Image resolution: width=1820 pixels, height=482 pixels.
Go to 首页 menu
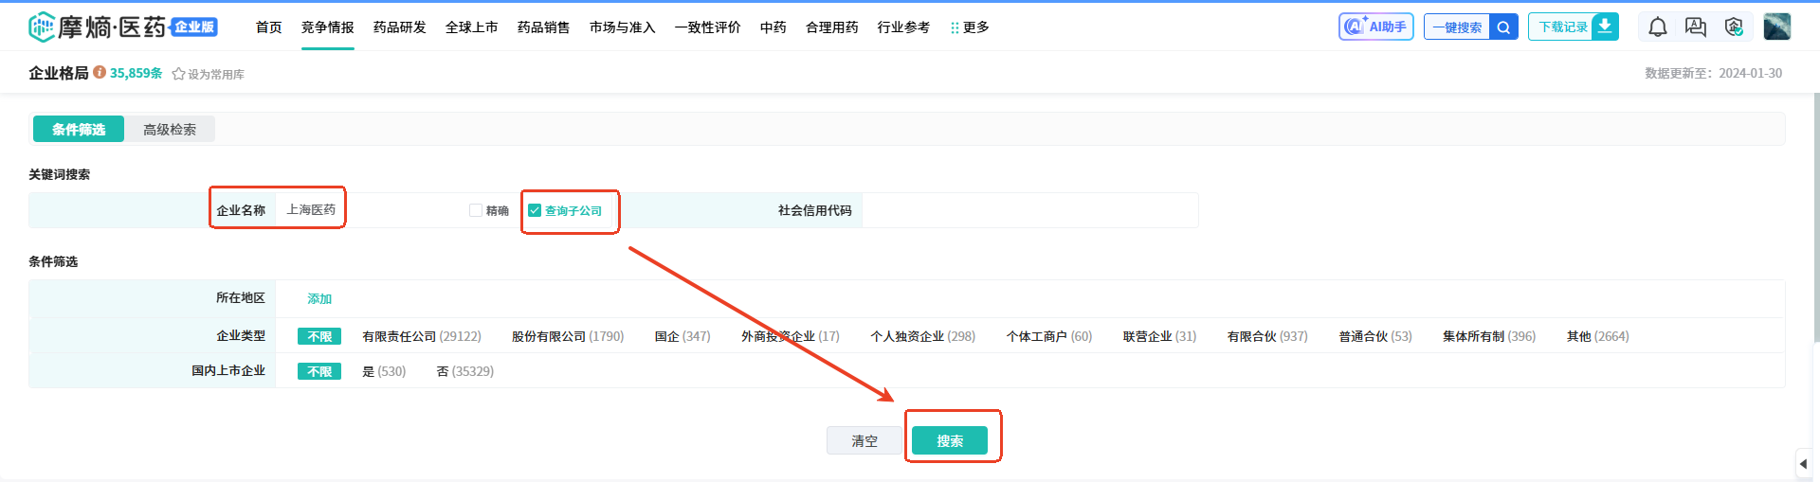pos(269,27)
